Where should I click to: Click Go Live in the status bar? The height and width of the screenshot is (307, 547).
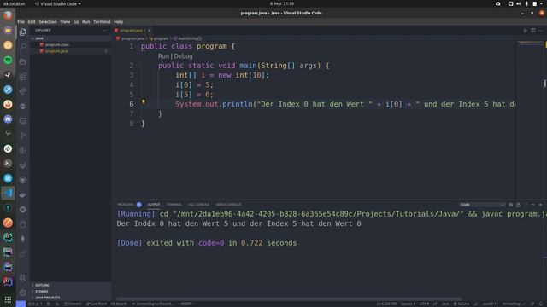coord(462,304)
